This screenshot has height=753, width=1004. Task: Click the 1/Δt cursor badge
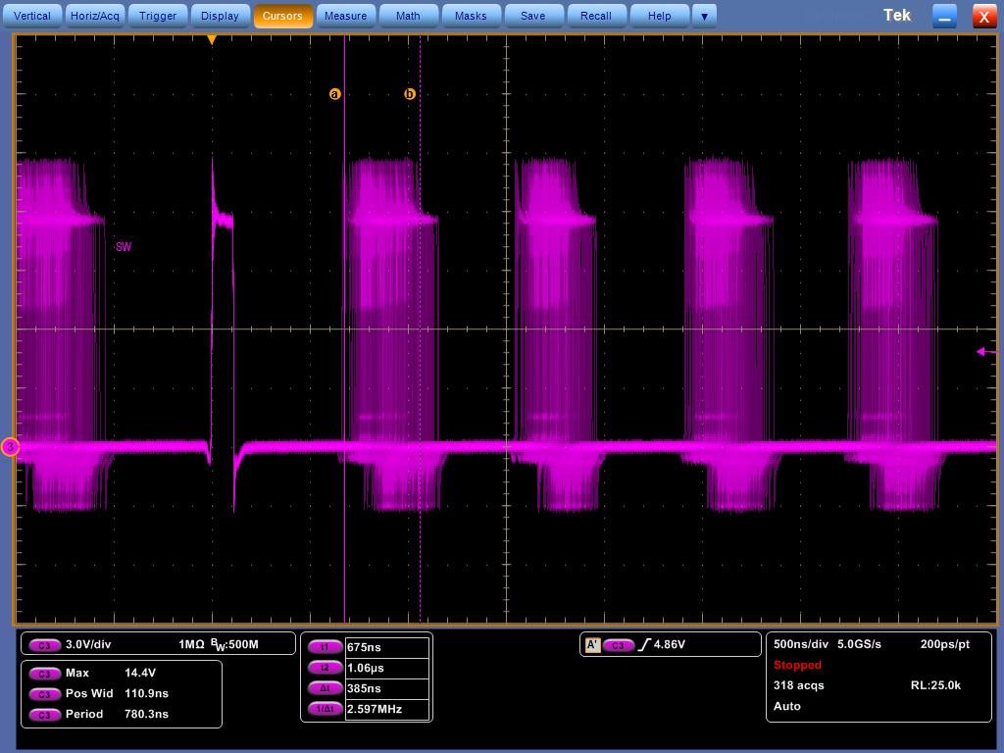pyautogui.click(x=325, y=709)
